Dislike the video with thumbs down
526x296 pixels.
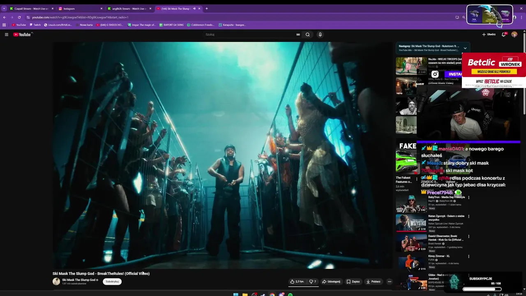click(x=313, y=282)
